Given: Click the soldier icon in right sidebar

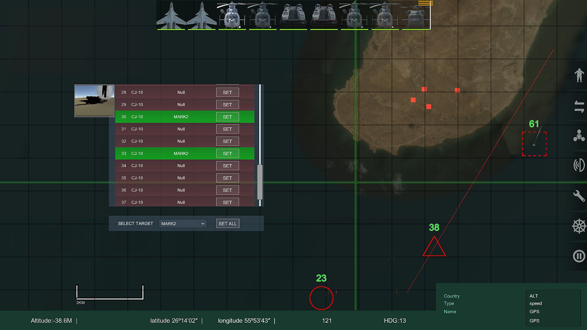Looking at the screenshot, I should click(x=579, y=75).
